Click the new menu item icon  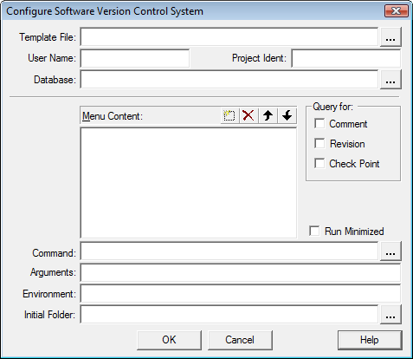[x=229, y=116]
